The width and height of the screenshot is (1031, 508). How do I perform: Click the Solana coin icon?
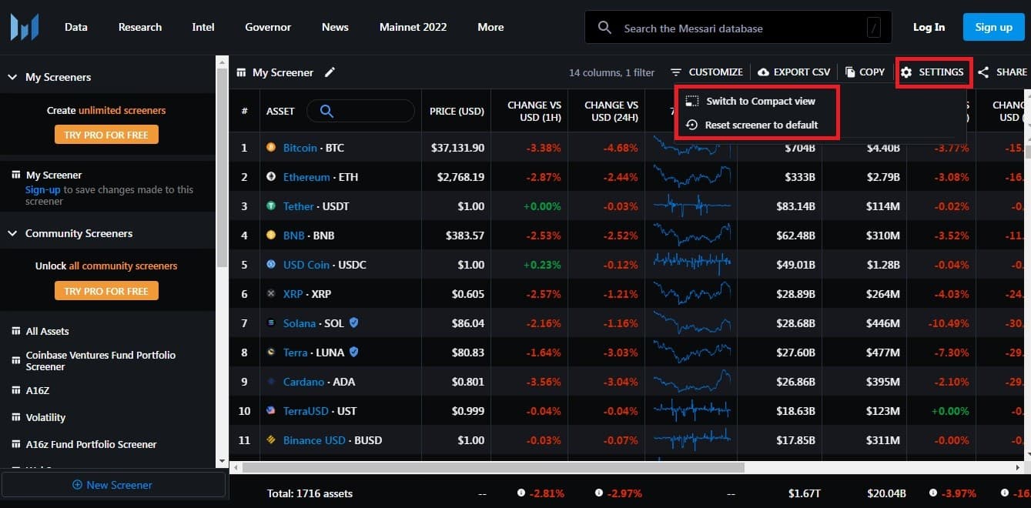coord(271,323)
